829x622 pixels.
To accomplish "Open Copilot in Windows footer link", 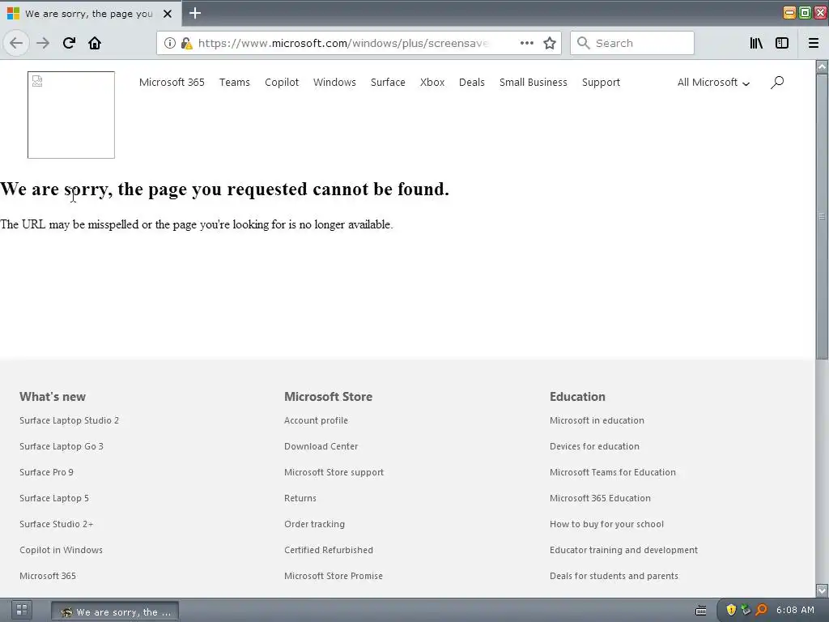I will (x=62, y=550).
